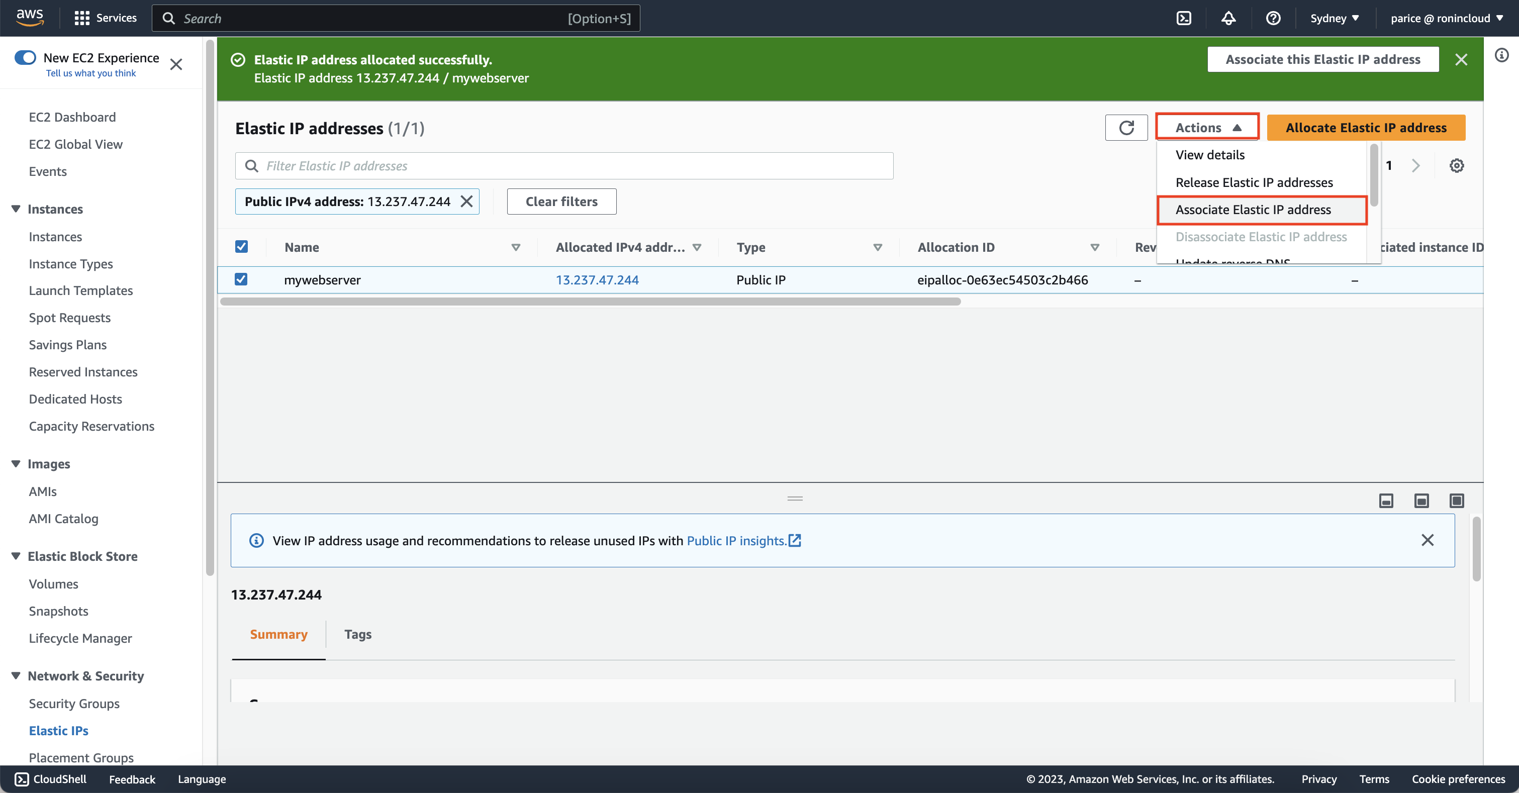The width and height of the screenshot is (1519, 793).
Task: Switch to the Tags tab
Action: pyautogui.click(x=357, y=634)
